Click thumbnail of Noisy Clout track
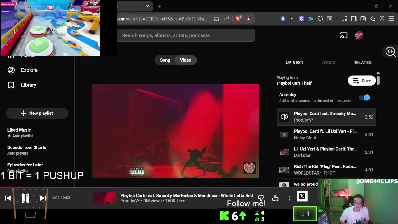 284,134
